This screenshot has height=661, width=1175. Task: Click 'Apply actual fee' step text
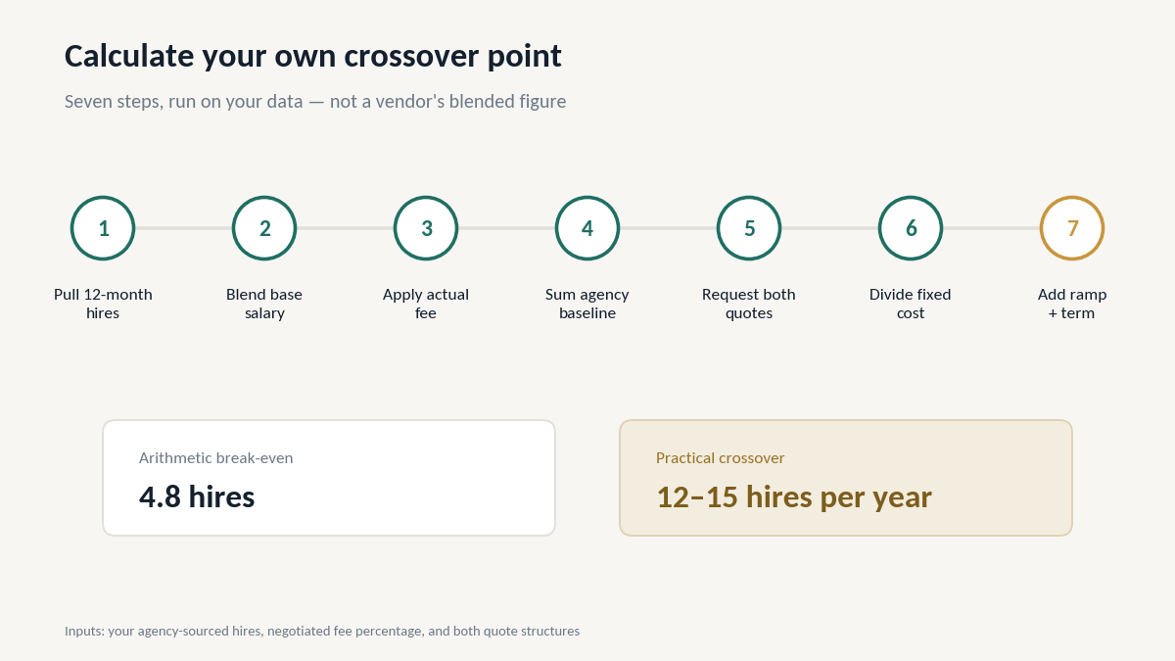[426, 304]
